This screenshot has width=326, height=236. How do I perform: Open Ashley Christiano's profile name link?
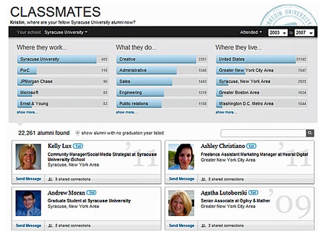[223, 146]
